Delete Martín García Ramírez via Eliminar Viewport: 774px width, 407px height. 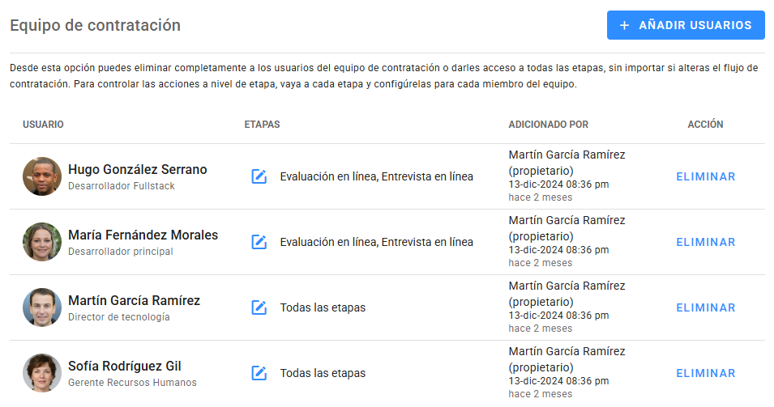coord(705,307)
